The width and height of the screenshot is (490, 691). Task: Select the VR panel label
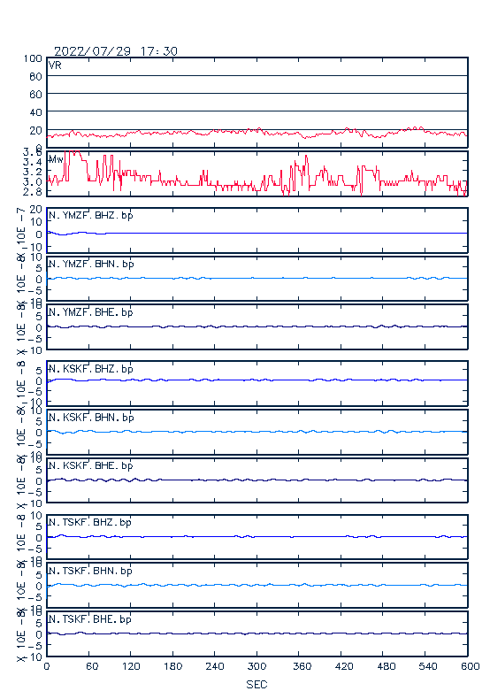point(55,65)
